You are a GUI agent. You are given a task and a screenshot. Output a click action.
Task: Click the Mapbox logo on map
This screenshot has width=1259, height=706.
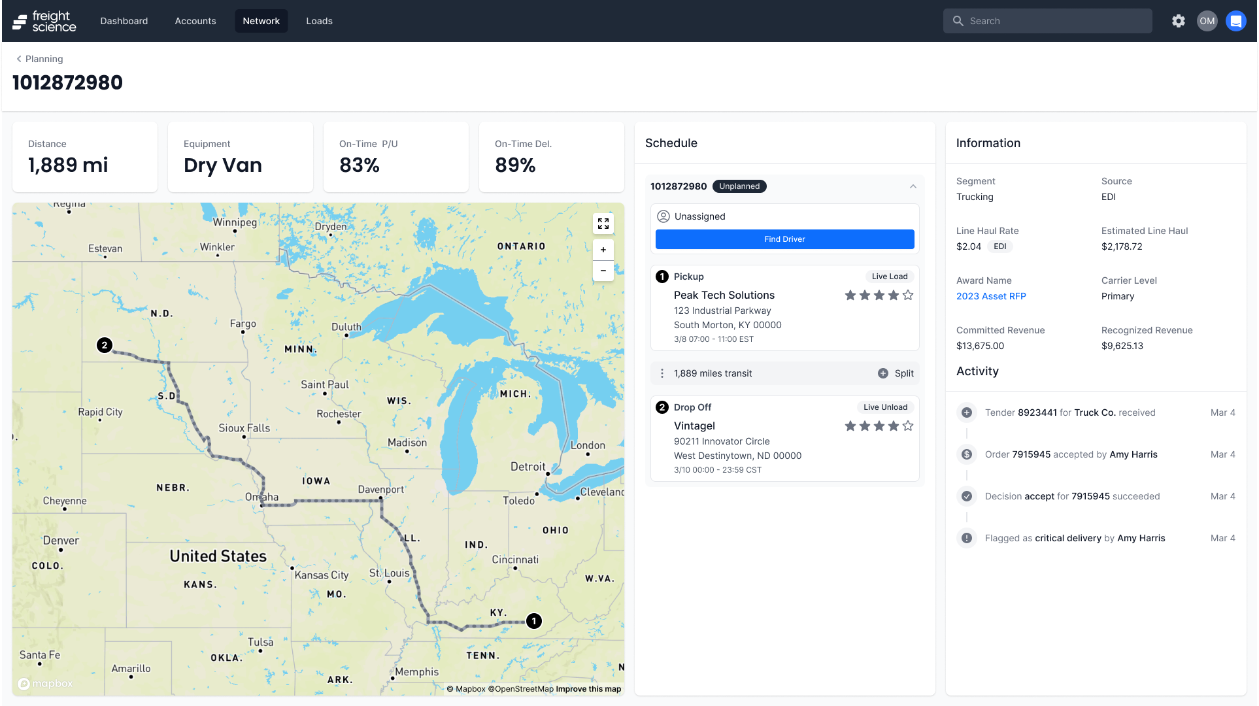point(46,683)
